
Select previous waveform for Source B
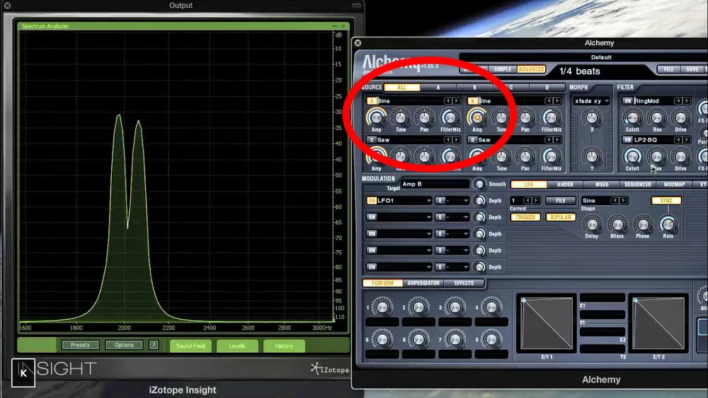coord(548,101)
